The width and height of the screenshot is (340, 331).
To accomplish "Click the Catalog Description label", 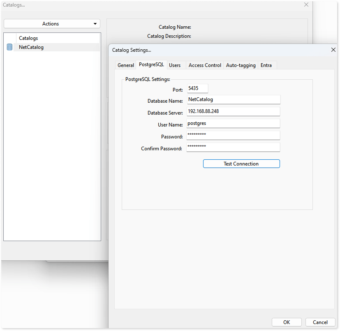I will pyautogui.click(x=169, y=36).
